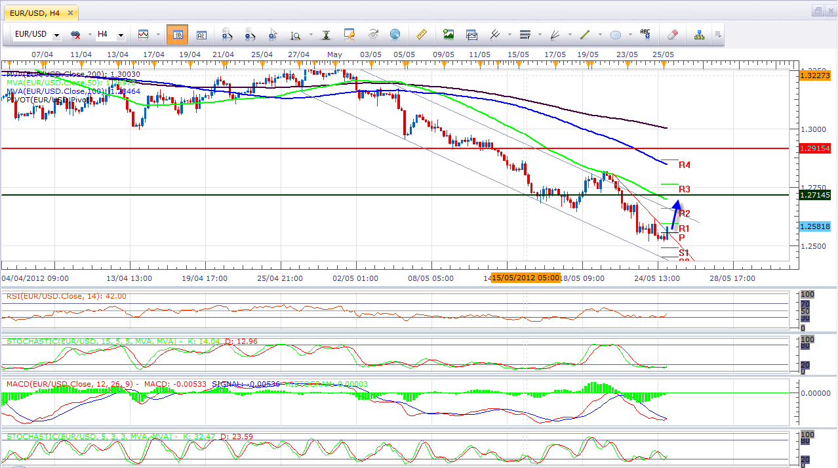Expand the chart link options arrow

[89, 35]
